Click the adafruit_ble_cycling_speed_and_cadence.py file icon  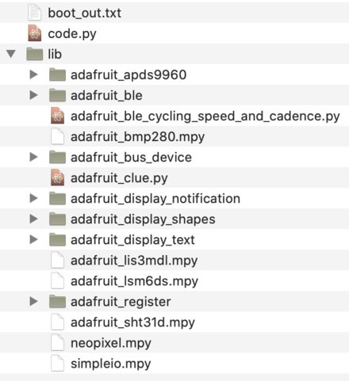point(57,116)
